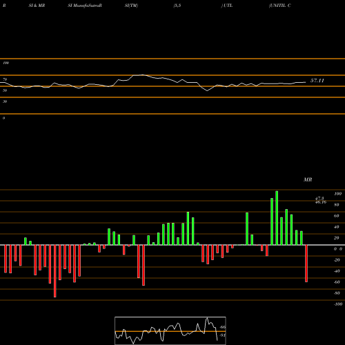Click 50 on the RSI axis

tap(5, 90)
